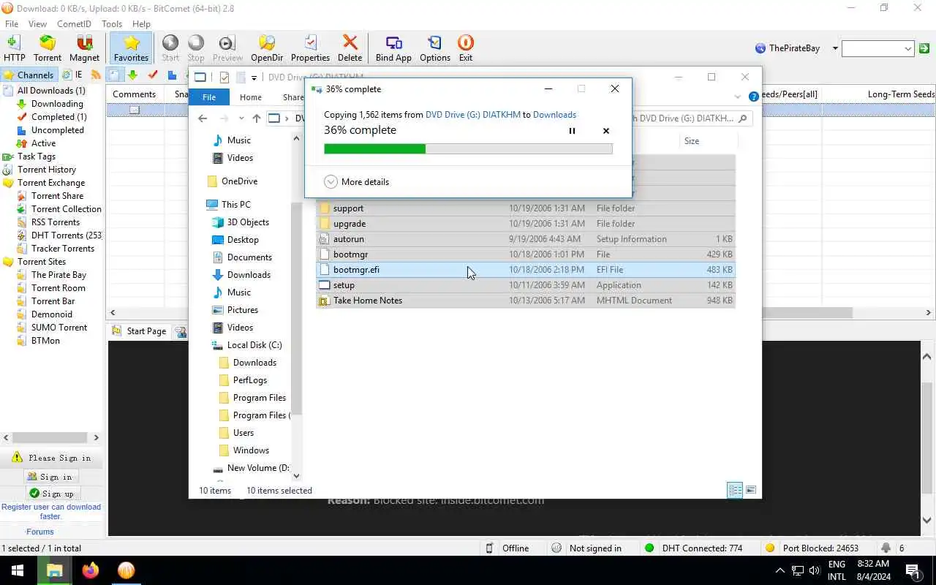
Task: Show hidden tray icons chevron
Action: [x=780, y=570]
